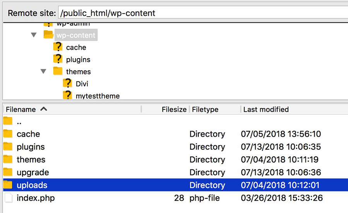This screenshot has width=348, height=213.
Task: Sort files by Filetype column
Action: pyautogui.click(x=205, y=109)
